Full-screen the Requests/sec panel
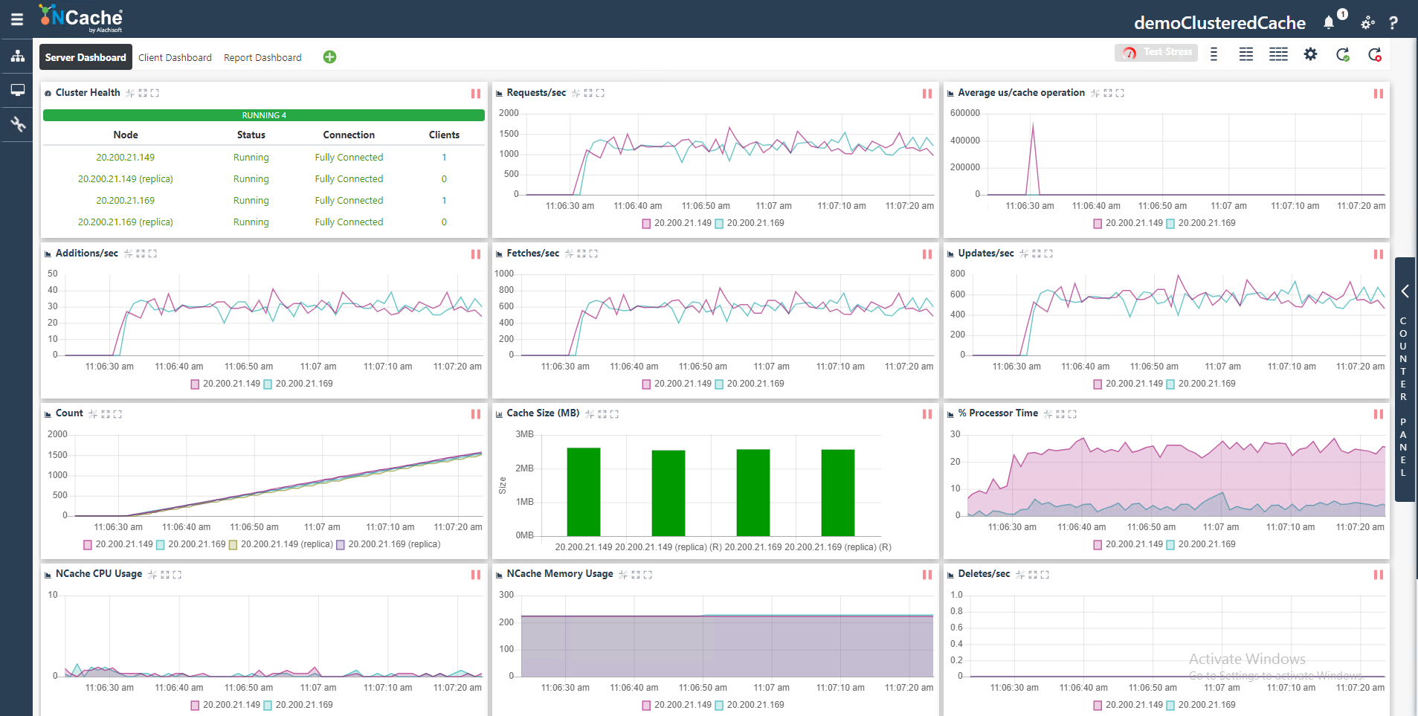 (x=600, y=93)
